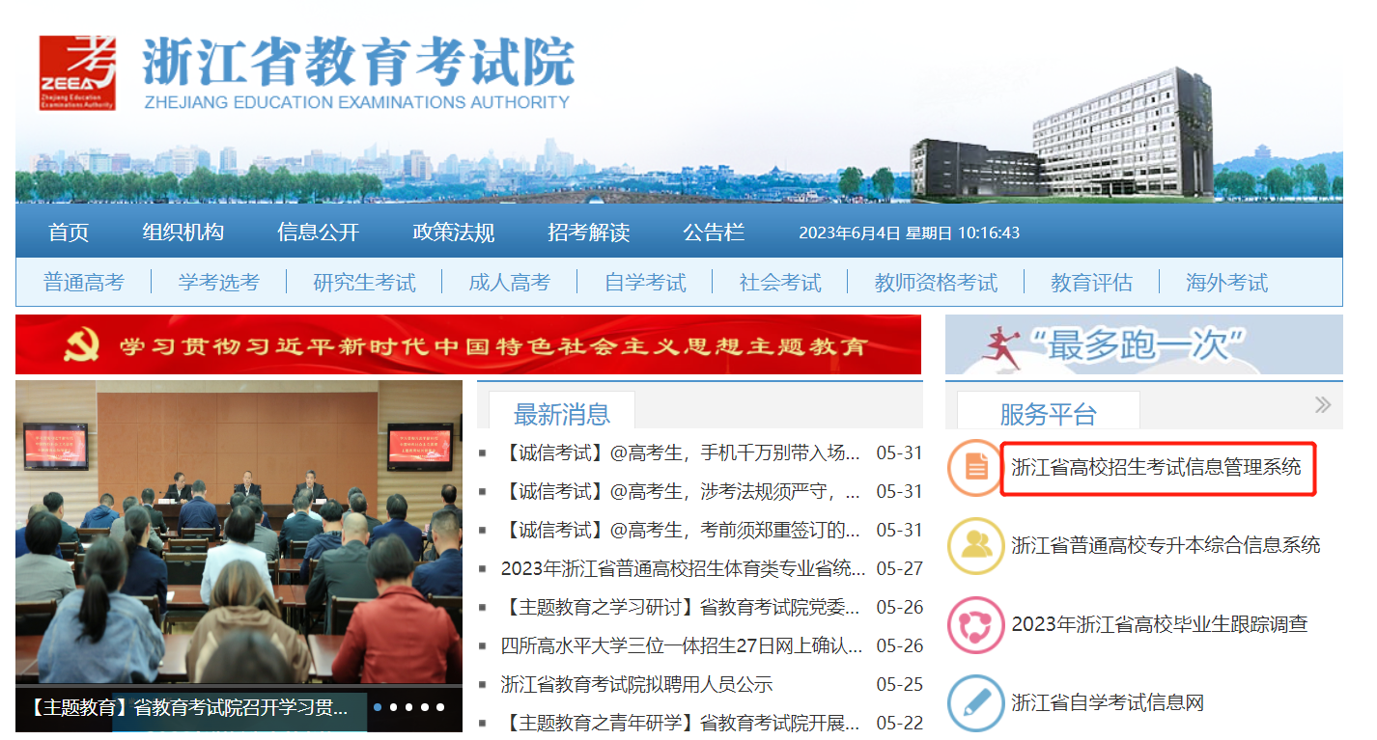
Task: Select the 社会考试 category
Action: pos(780,283)
